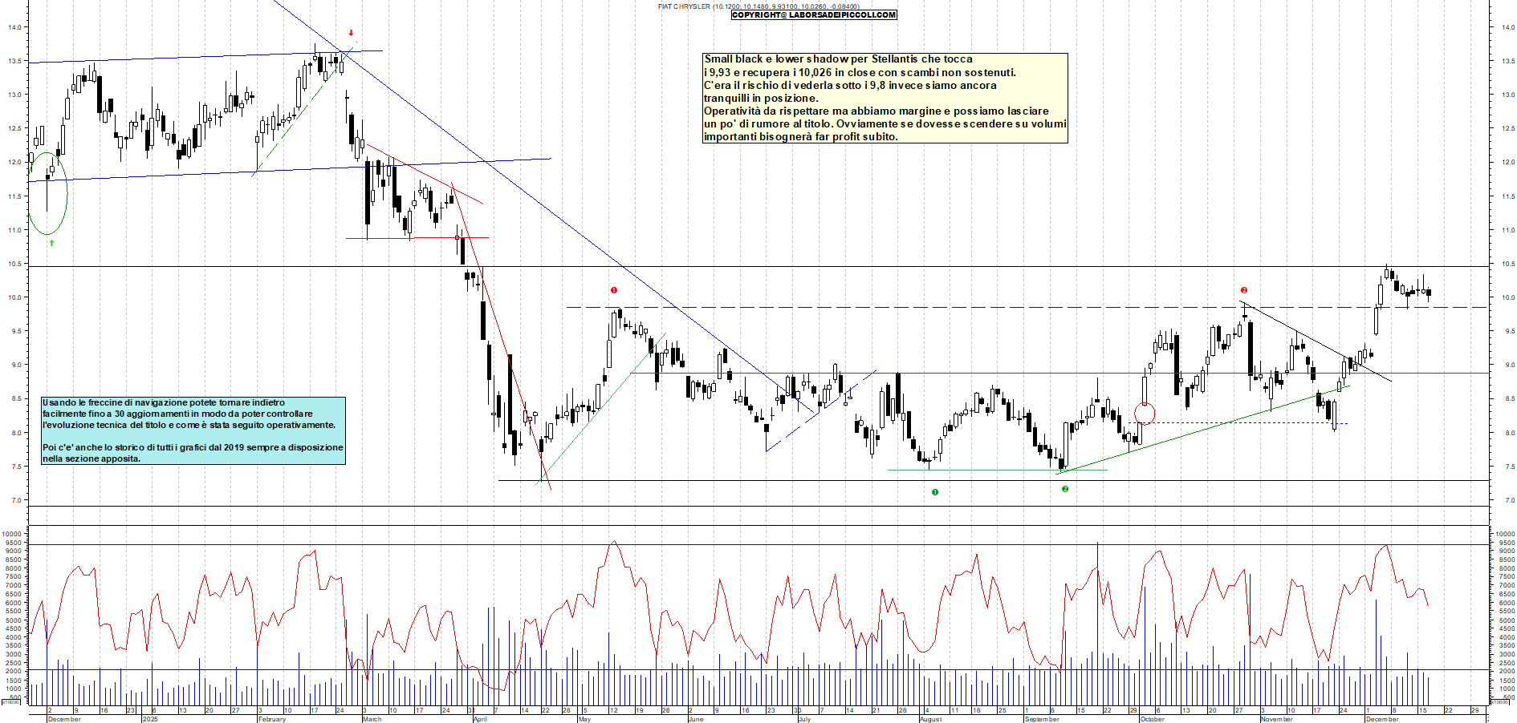Select the October label on the time axis
The width and height of the screenshot is (1517, 723).
(1152, 719)
